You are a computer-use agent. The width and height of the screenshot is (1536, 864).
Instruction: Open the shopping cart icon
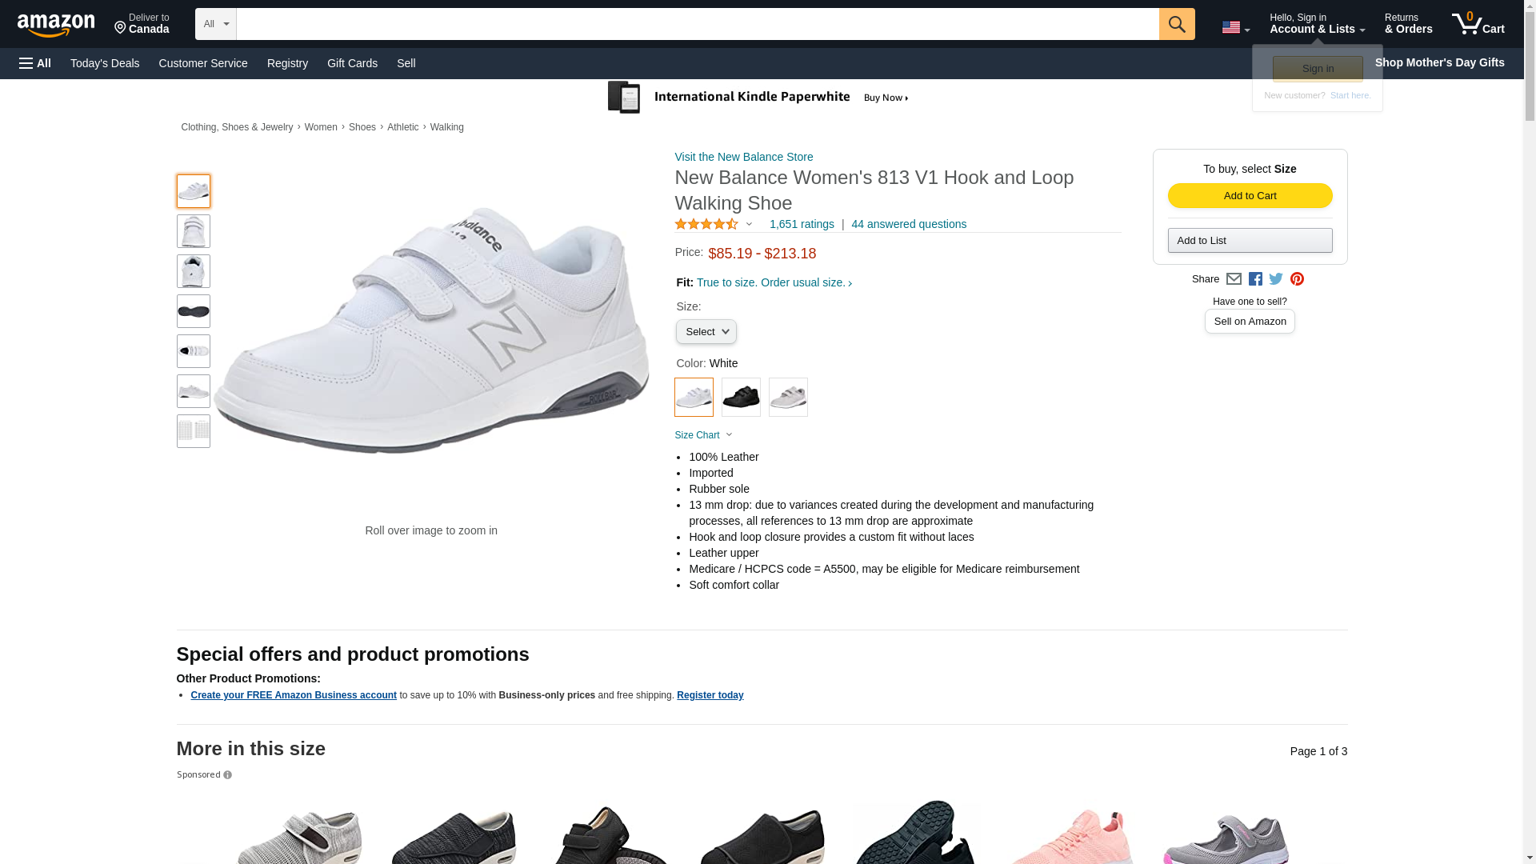pyautogui.click(x=1478, y=23)
